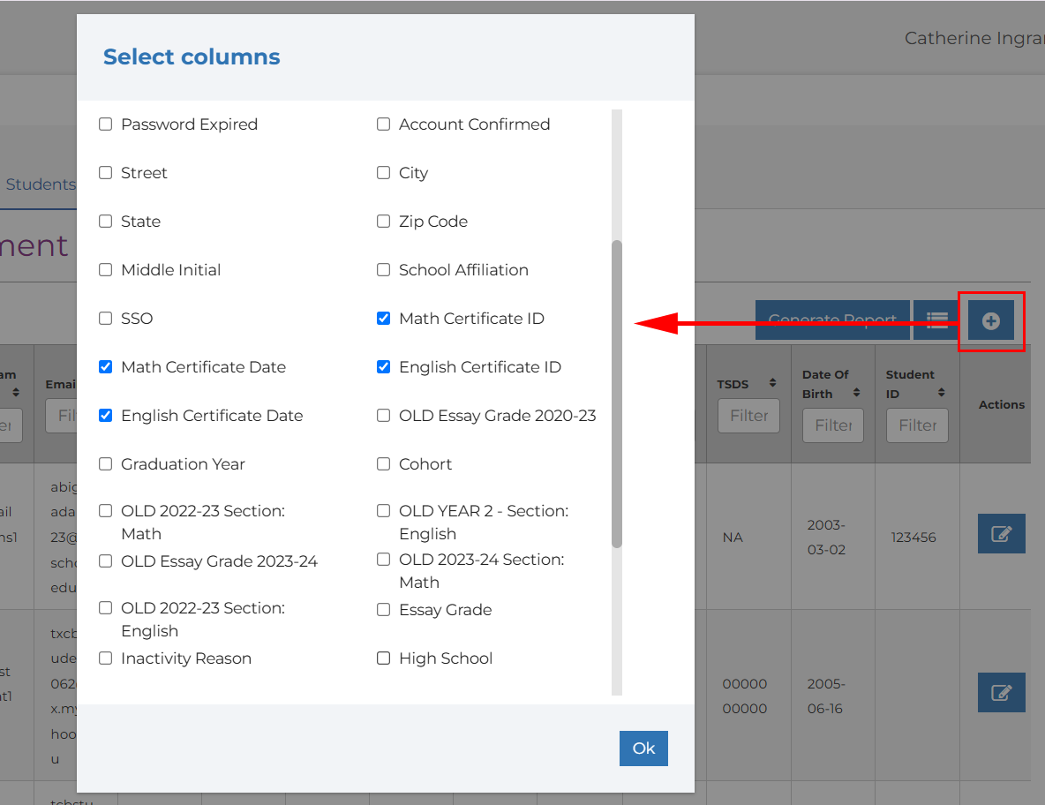Tick the Inactivity Reason checkbox

point(105,658)
